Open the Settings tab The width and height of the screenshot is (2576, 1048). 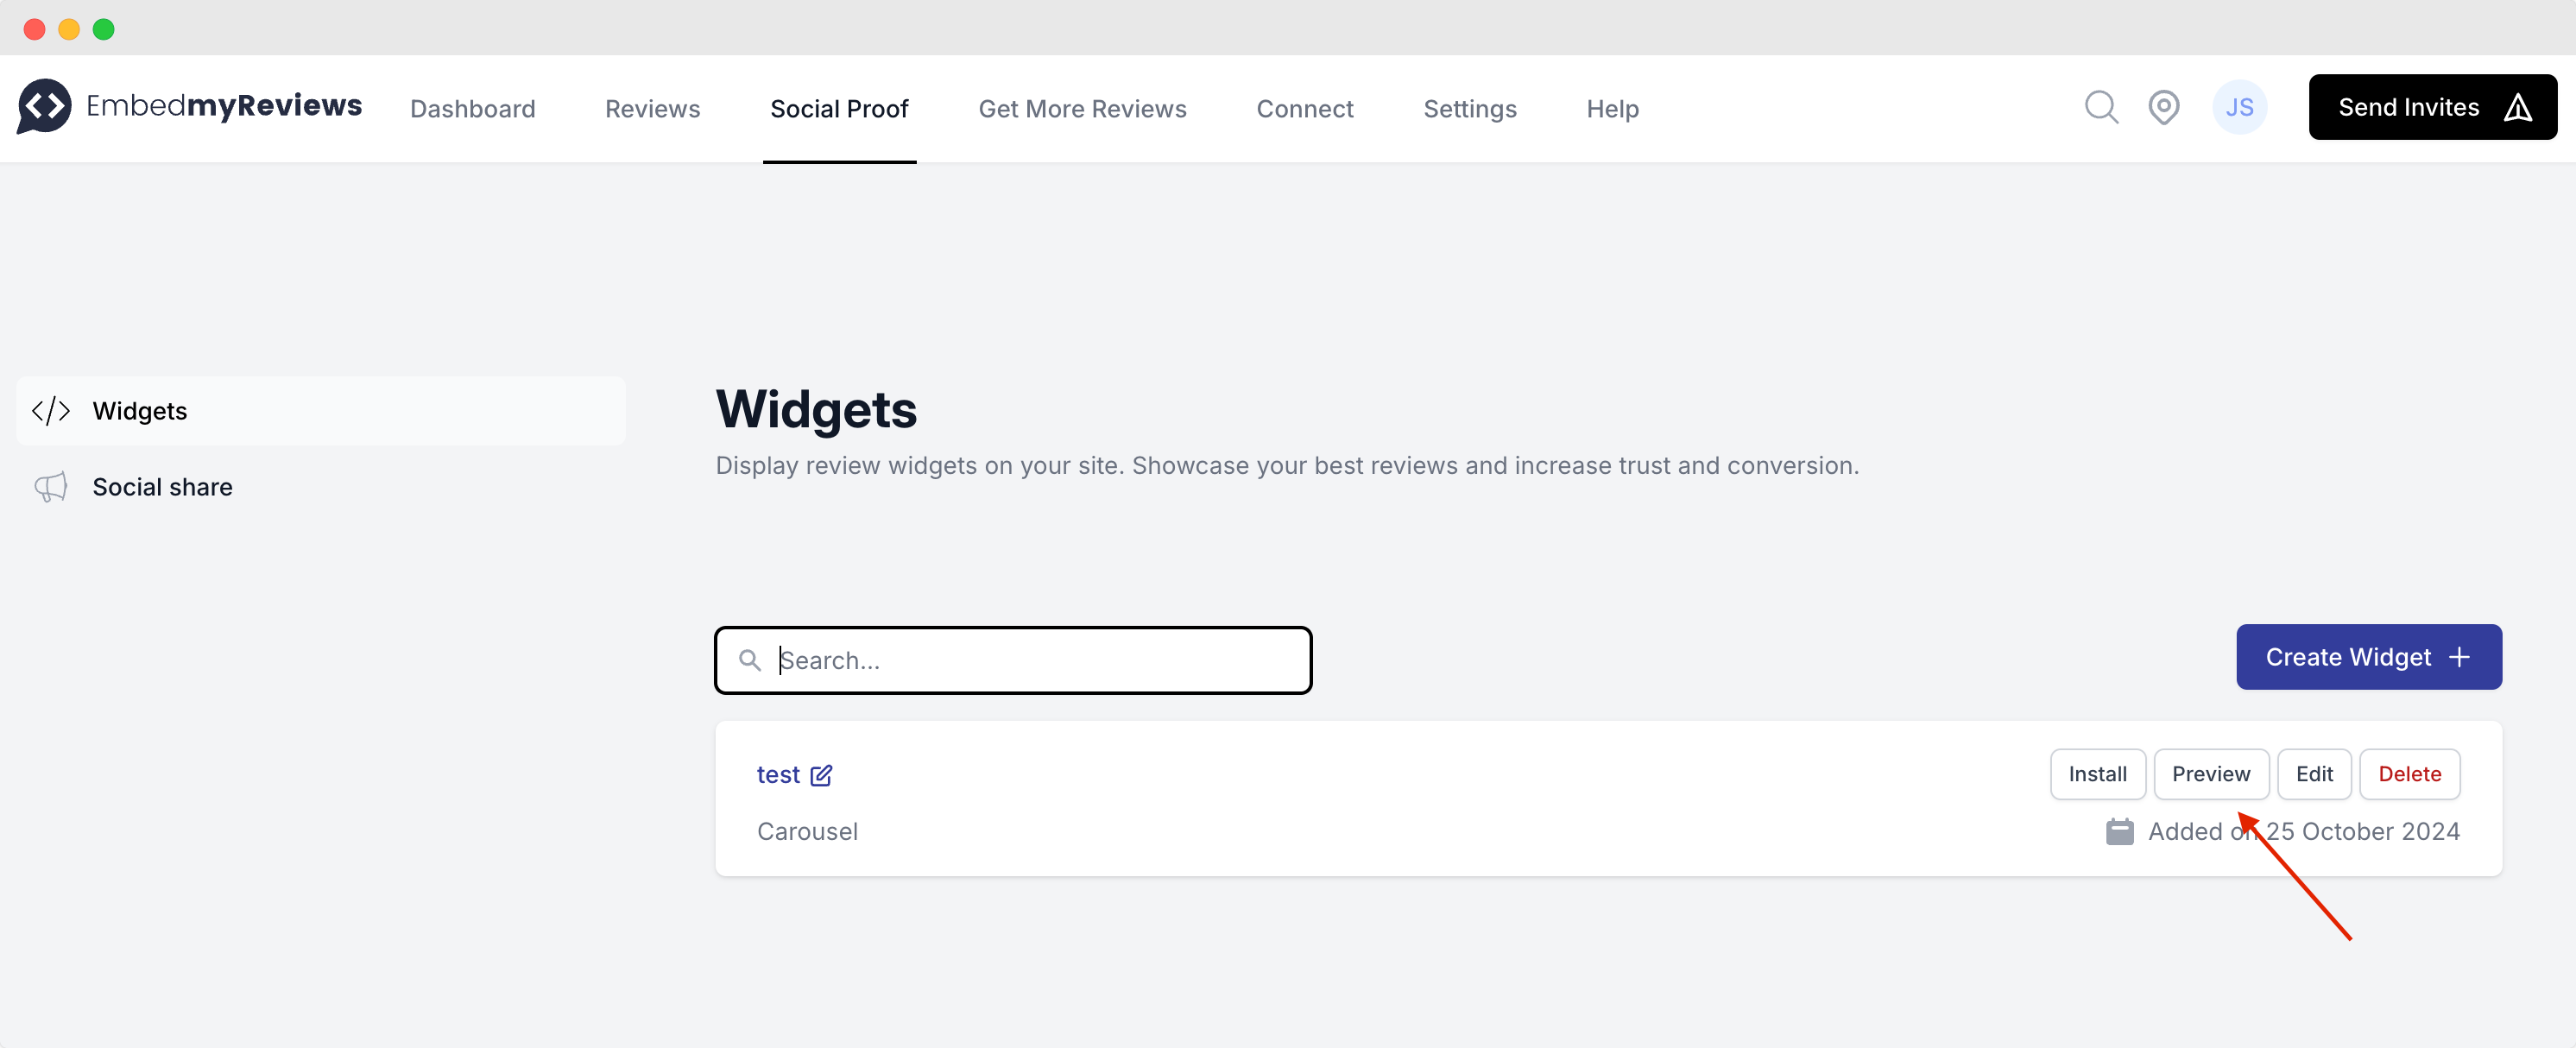click(1469, 108)
